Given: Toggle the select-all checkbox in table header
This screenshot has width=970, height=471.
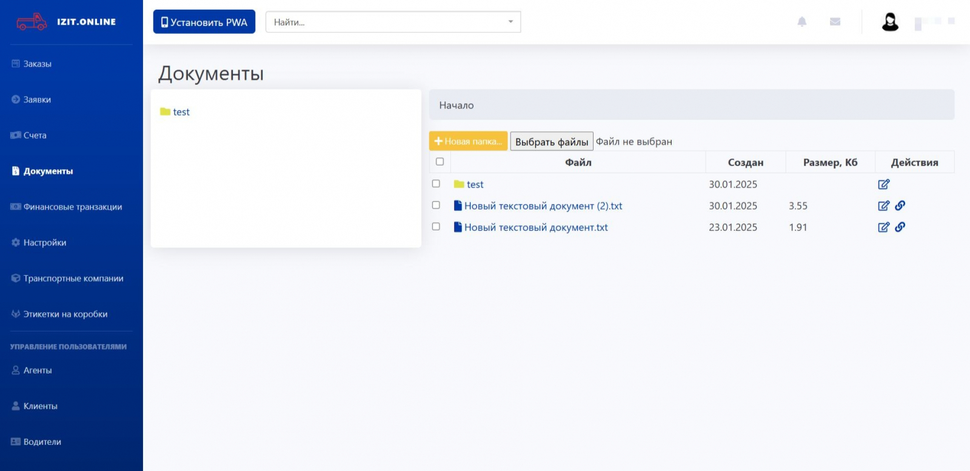Looking at the screenshot, I should click(x=440, y=162).
